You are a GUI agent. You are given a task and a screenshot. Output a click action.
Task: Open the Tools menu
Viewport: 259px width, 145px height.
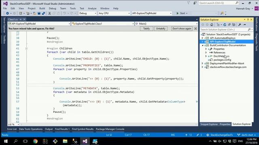click(x=73, y=8)
